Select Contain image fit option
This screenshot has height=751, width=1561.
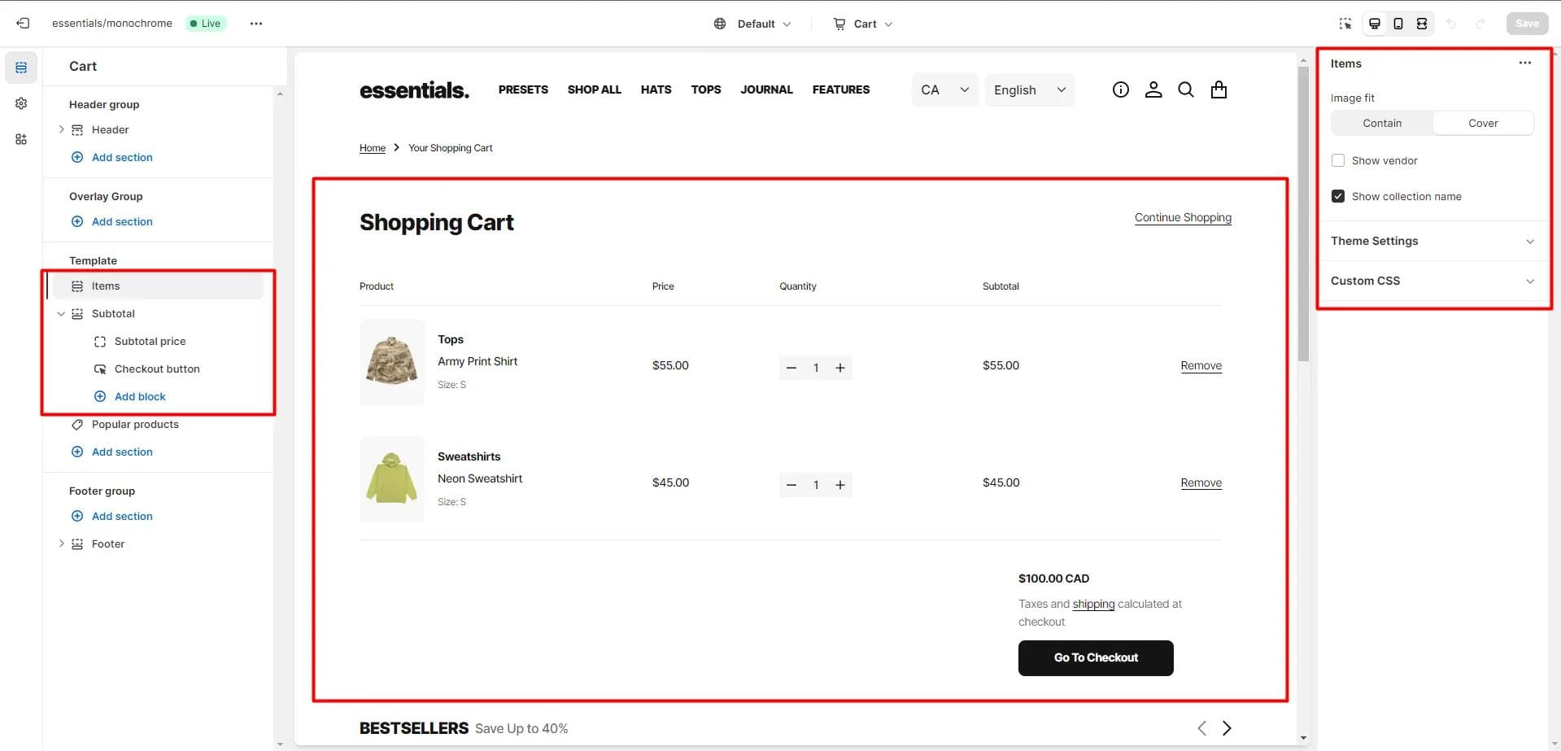1382,123
